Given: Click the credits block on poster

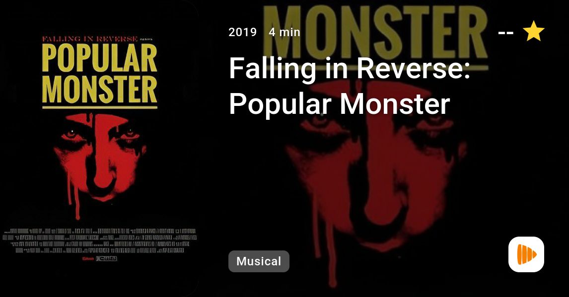Looking at the screenshot, I should pos(99,241).
